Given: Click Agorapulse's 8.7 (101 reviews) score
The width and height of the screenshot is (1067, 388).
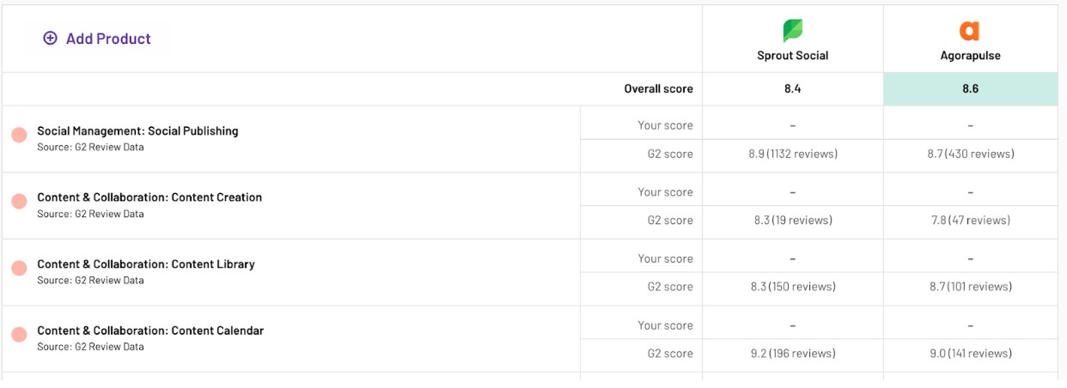Looking at the screenshot, I should point(970,287).
